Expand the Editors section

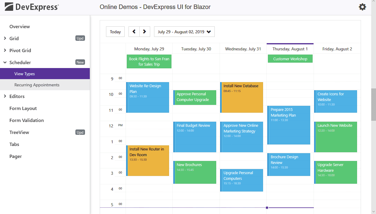pos(5,96)
